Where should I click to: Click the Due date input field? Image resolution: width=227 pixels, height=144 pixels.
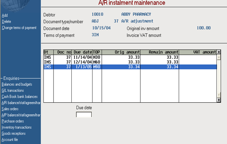tap(84, 115)
